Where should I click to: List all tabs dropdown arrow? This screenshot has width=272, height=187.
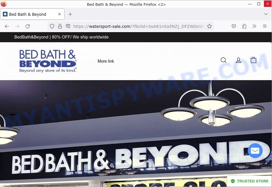pos(266,14)
